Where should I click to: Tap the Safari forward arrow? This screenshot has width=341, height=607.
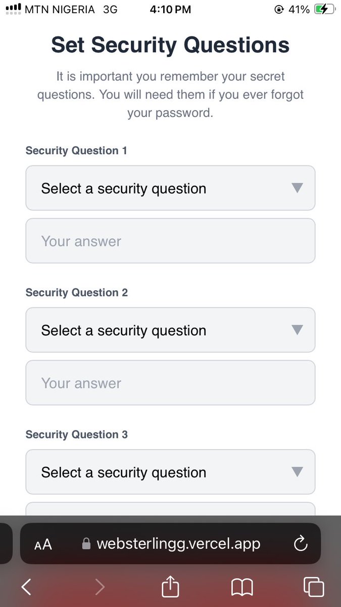pyautogui.click(x=100, y=587)
